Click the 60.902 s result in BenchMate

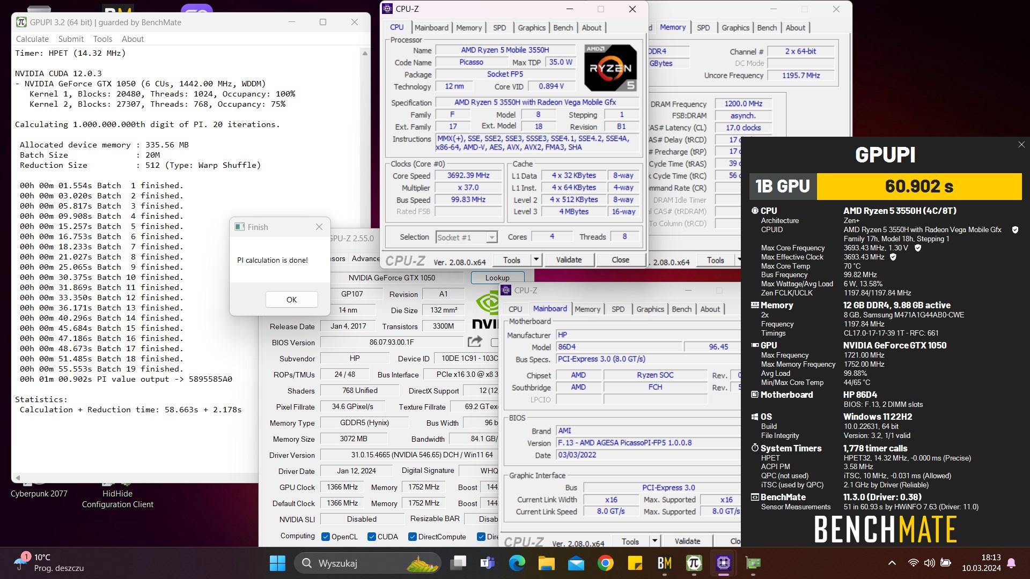[x=919, y=186]
